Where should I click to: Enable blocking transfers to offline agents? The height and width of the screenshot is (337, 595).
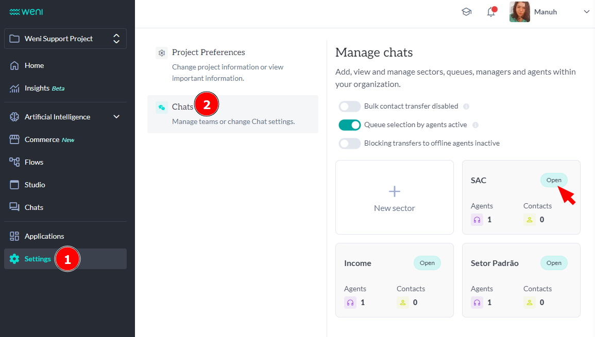click(350, 143)
